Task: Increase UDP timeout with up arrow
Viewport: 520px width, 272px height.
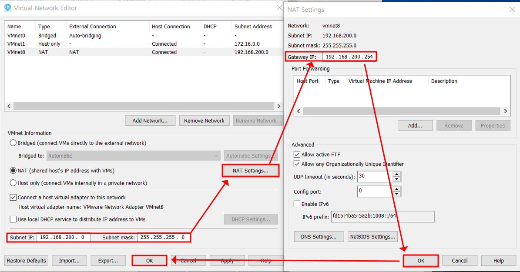Action: tap(396, 174)
